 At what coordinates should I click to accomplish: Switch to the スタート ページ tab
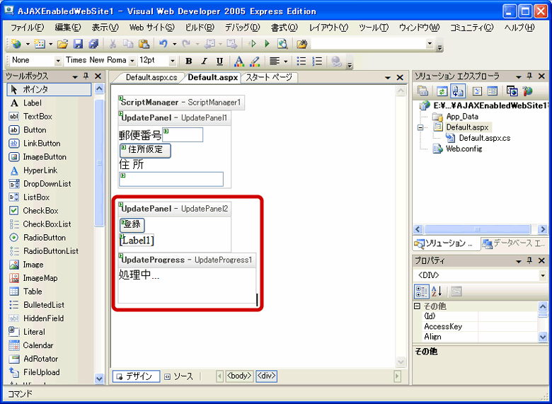(269, 77)
